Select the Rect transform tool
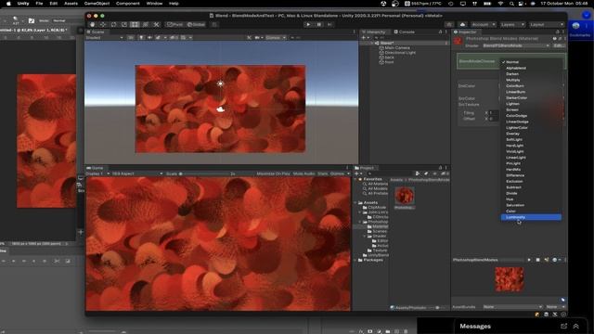Viewport: 594px width, 334px height. pyautogui.click(x=135, y=24)
